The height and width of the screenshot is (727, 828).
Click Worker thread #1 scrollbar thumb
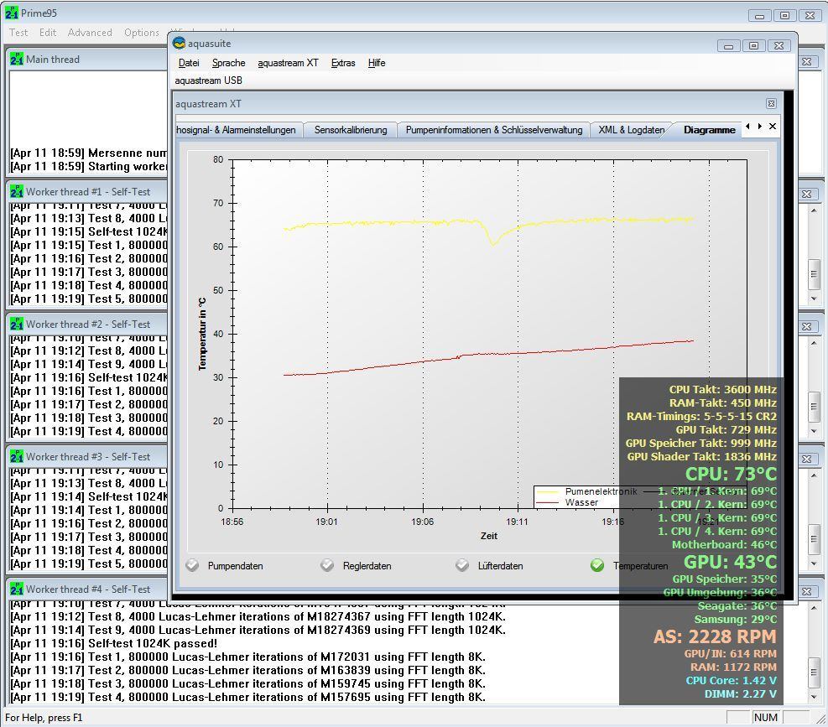coord(814,274)
